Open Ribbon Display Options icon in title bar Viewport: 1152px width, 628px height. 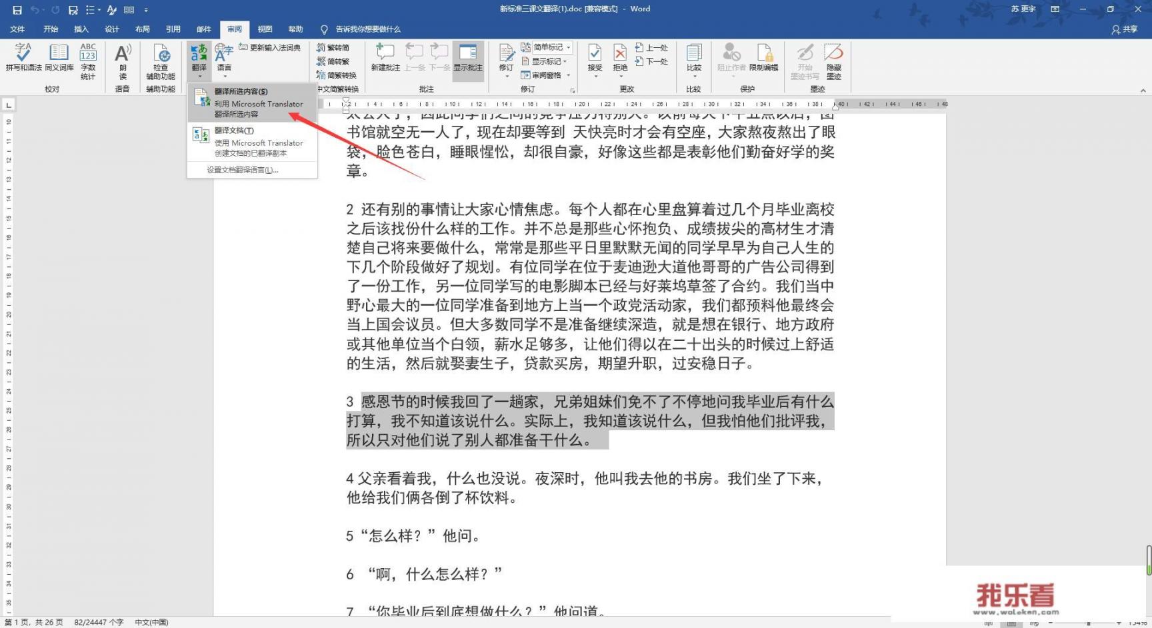1055,9
